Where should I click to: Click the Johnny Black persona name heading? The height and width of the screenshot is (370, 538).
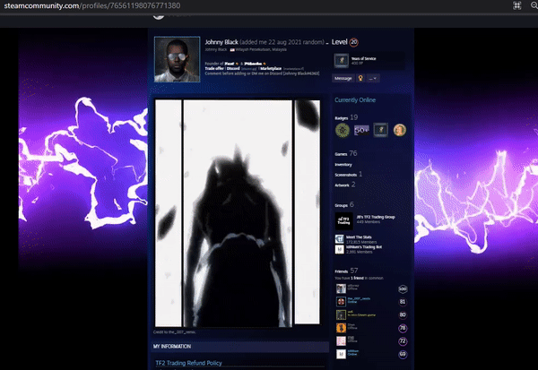[x=221, y=42]
